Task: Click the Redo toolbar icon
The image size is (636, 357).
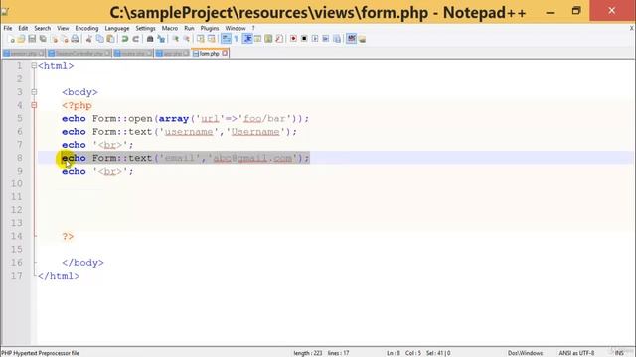Action: (x=136, y=39)
